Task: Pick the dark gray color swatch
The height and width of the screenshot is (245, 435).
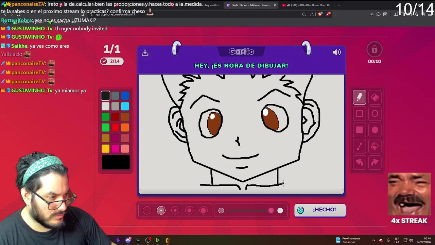Action: coord(115,96)
